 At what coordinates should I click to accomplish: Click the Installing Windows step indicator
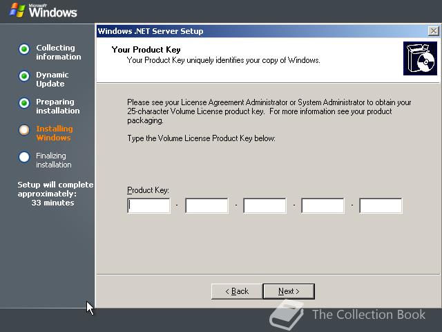[x=24, y=130]
